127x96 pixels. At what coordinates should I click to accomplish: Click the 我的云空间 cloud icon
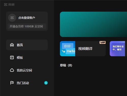point(12,70)
